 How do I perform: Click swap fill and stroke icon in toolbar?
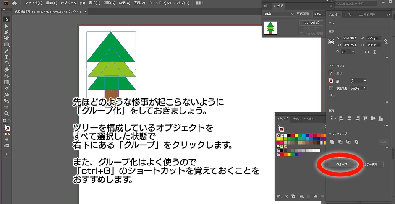[x=10, y=121]
